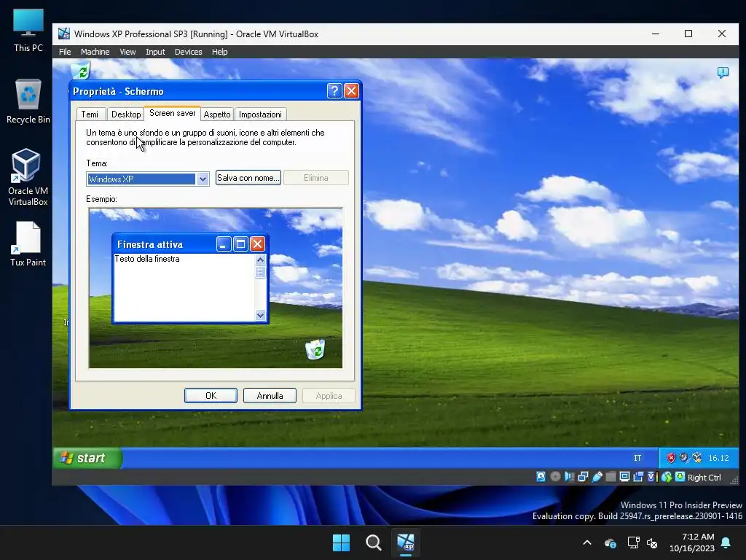The width and height of the screenshot is (746, 560).
Task: Open Windows 11 Start menu
Action: tap(341, 542)
